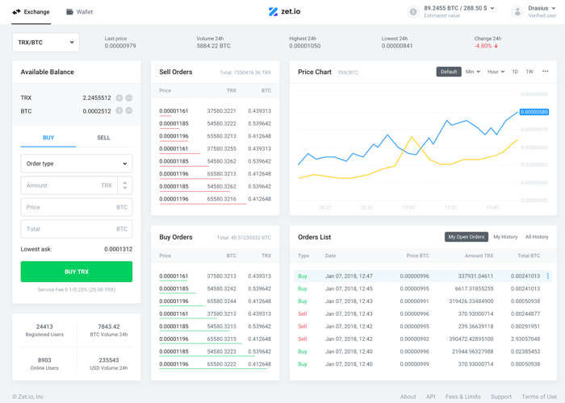The image size is (565, 403).
Task: Open the TRX/BTC pair dropdown
Action: click(46, 43)
